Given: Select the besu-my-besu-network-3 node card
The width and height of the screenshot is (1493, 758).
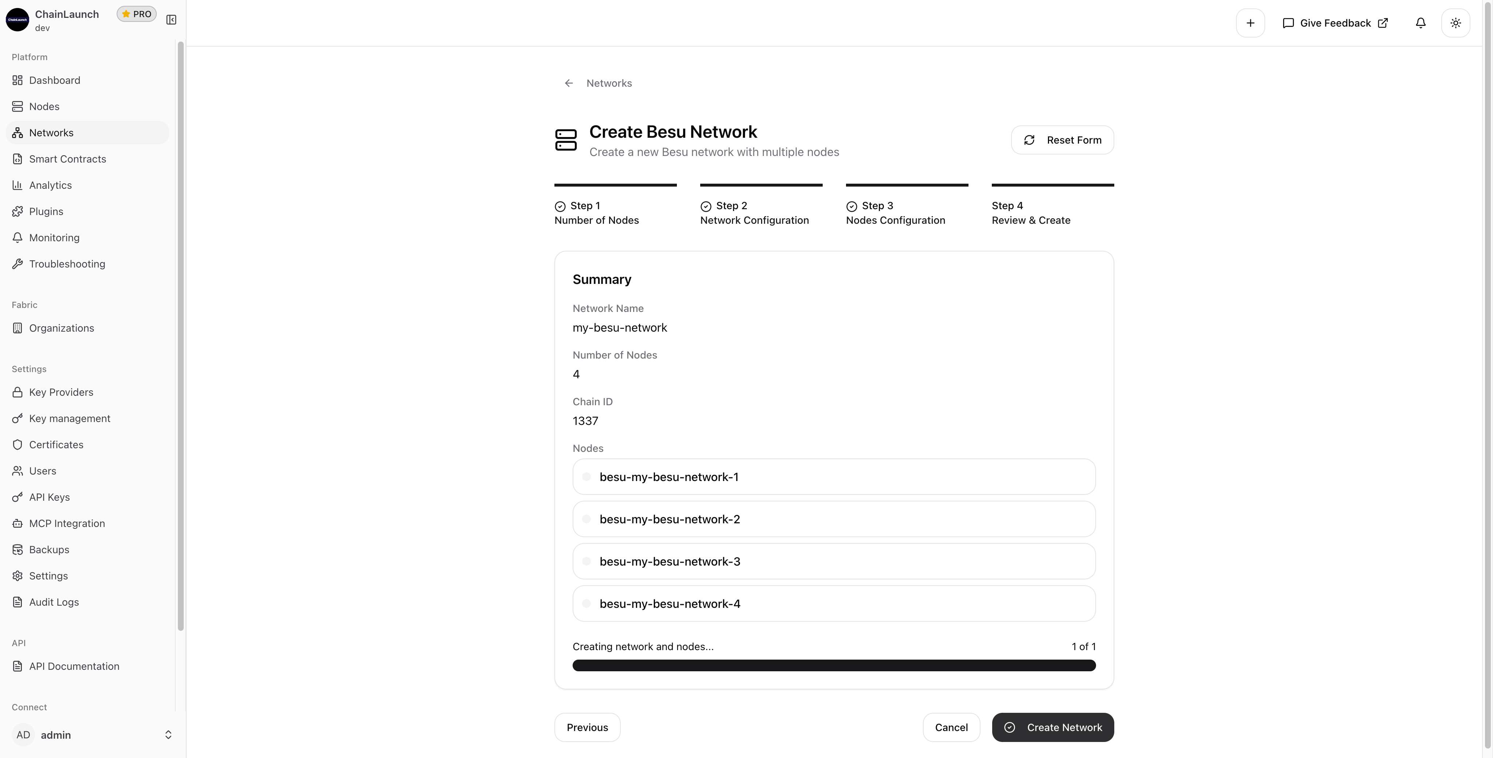Looking at the screenshot, I should (x=834, y=561).
